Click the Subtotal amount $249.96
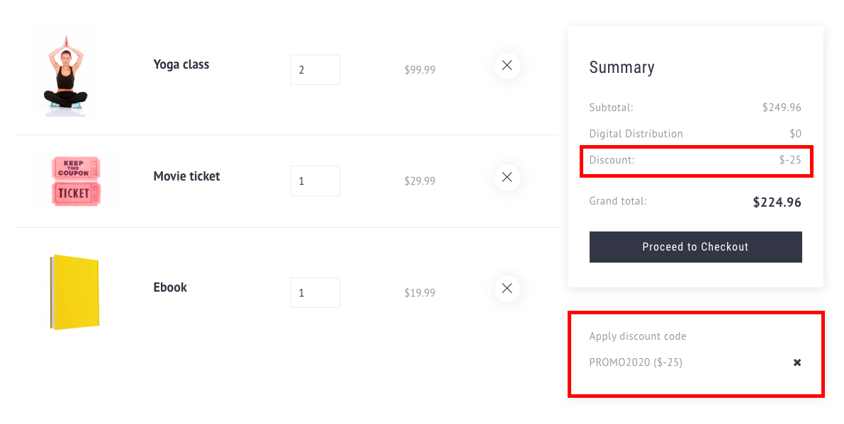 pyautogui.click(x=782, y=108)
